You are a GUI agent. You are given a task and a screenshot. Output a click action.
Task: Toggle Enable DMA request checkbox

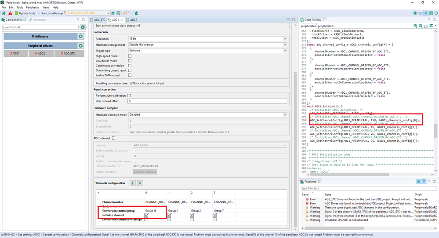[130, 75]
